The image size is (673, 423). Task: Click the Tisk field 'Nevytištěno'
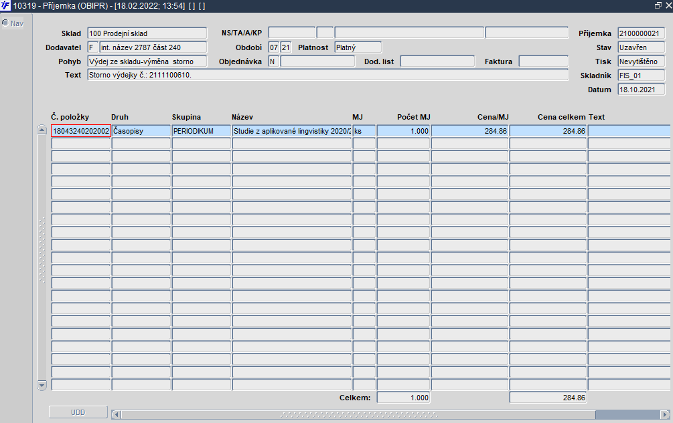[x=642, y=61]
